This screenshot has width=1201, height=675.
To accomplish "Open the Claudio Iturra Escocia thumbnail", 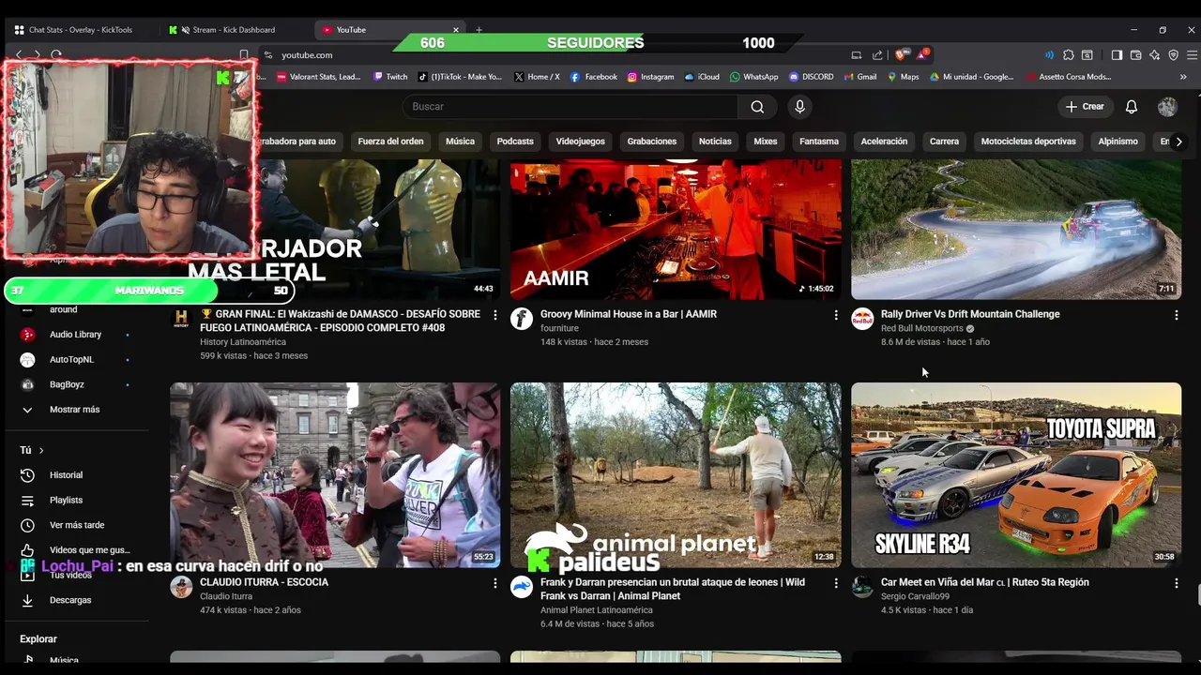I will (335, 474).
